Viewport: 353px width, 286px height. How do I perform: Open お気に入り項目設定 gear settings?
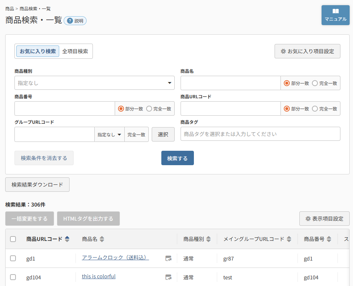[307, 51]
